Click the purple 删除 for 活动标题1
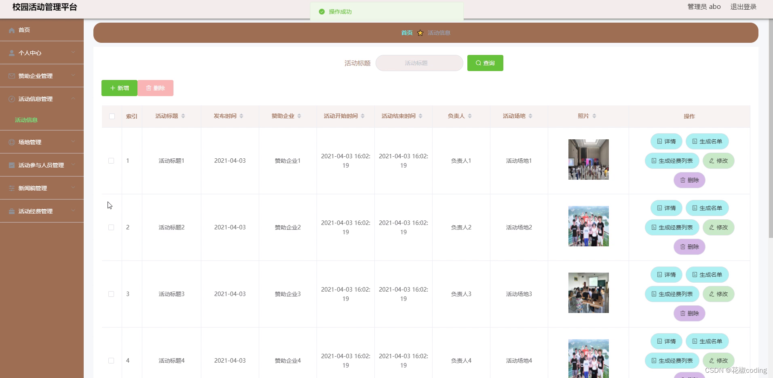This screenshot has height=378, width=773. [689, 180]
